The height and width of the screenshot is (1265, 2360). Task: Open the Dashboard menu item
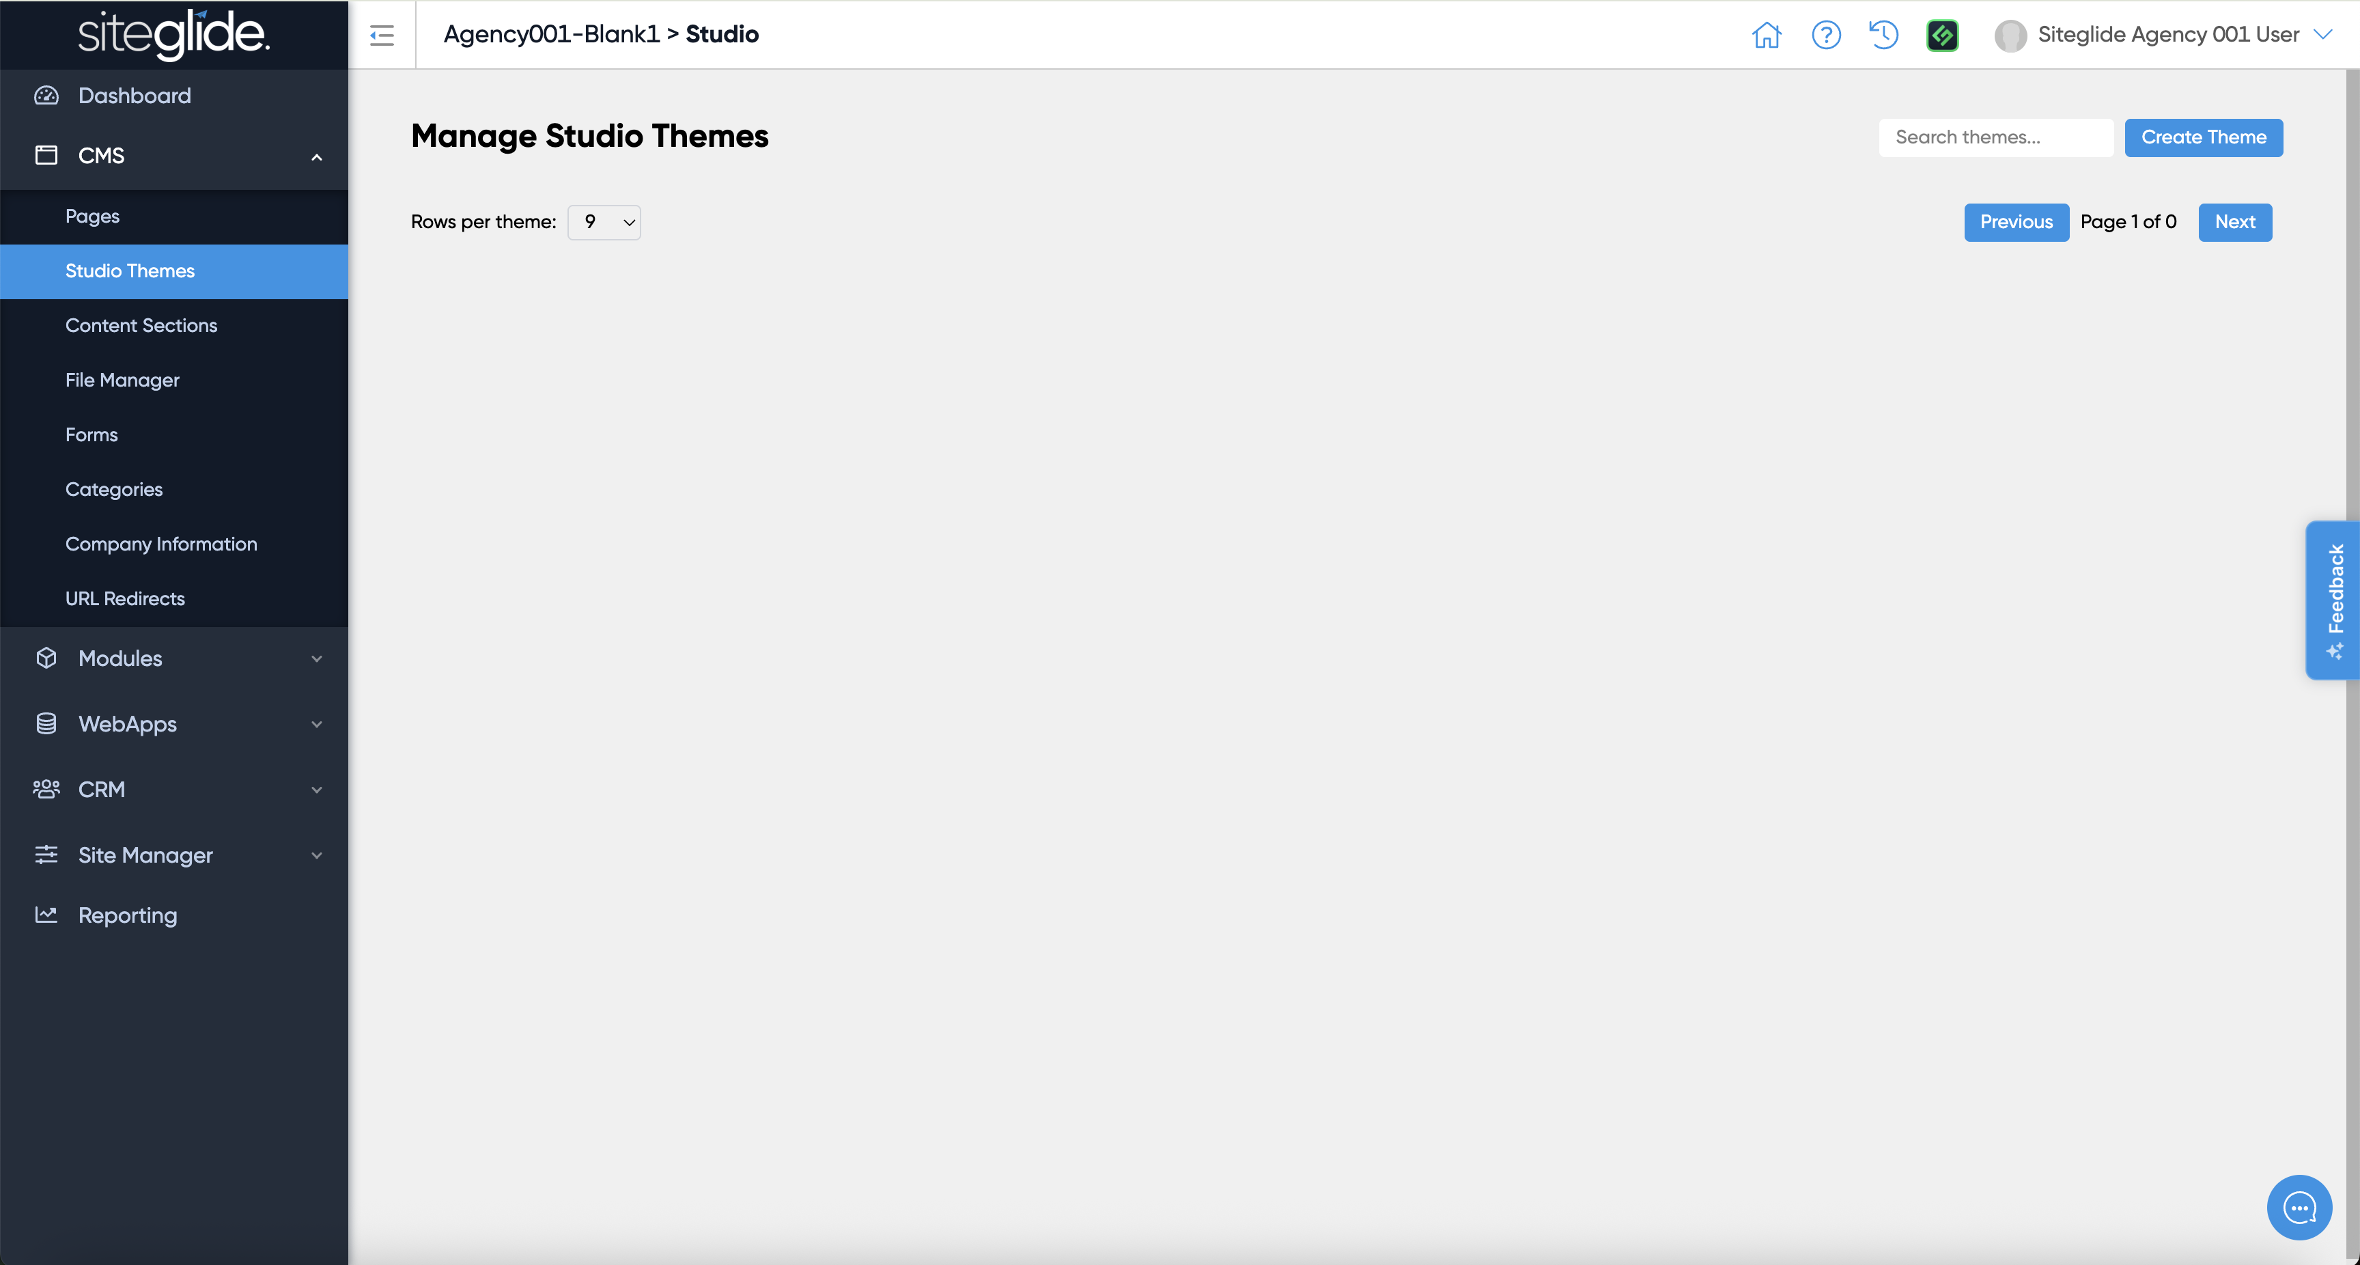(135, 96)
